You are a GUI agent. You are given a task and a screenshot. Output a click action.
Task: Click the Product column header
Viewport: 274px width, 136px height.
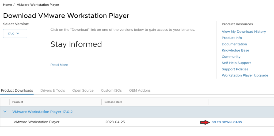pos(18,102)
